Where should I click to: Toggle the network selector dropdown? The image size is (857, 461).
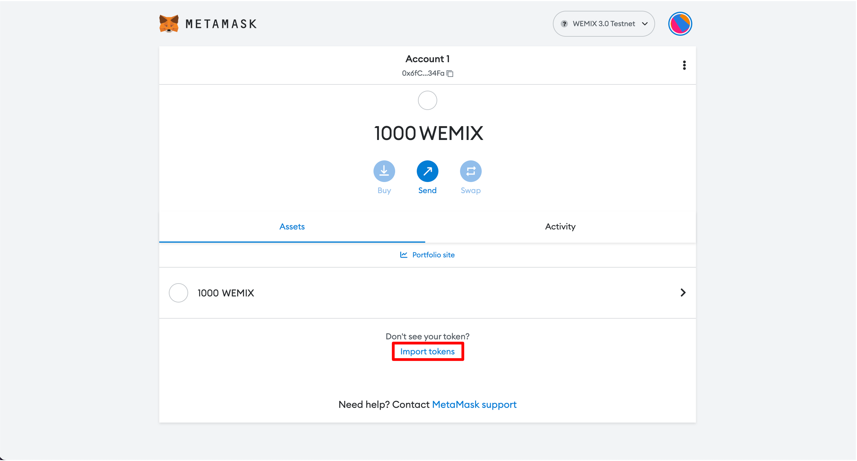click(604, 23)
